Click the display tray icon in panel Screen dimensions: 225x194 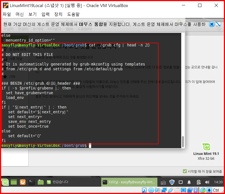(180, 182)
